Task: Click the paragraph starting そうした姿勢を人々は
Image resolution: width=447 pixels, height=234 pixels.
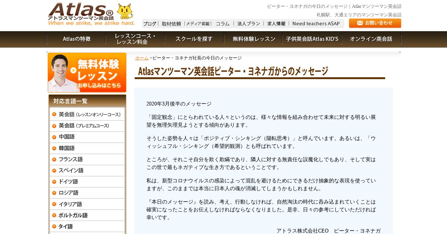Action: (261, 142)
